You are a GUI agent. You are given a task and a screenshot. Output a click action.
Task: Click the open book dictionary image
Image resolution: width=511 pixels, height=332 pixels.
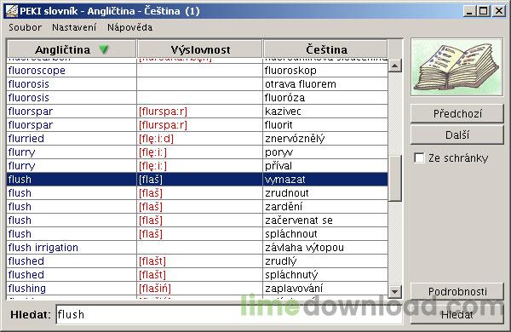click(456, 67)
